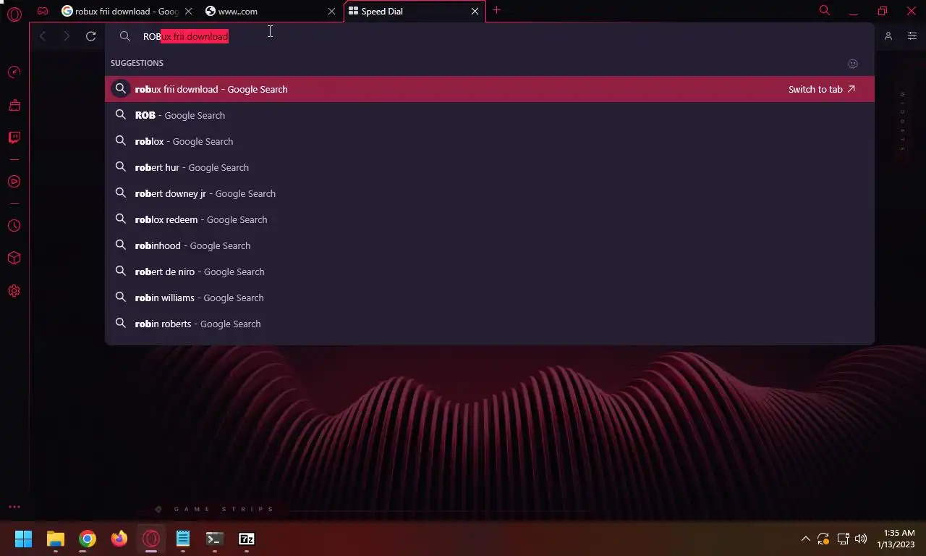Open the Opera menu logo
The height and width of the screenshot is (556, 926).
point(14,13)
